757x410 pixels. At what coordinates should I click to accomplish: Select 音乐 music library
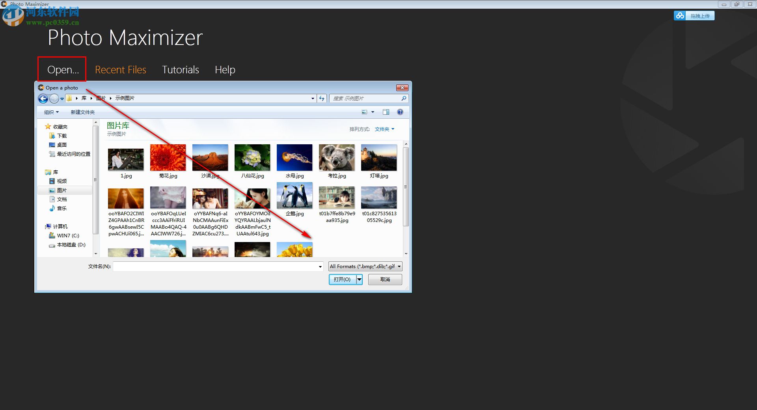tap(58, 209)
